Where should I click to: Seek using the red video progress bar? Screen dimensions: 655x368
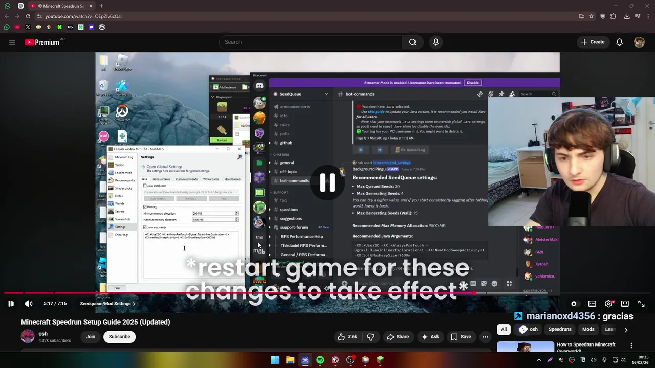point(327,293)
